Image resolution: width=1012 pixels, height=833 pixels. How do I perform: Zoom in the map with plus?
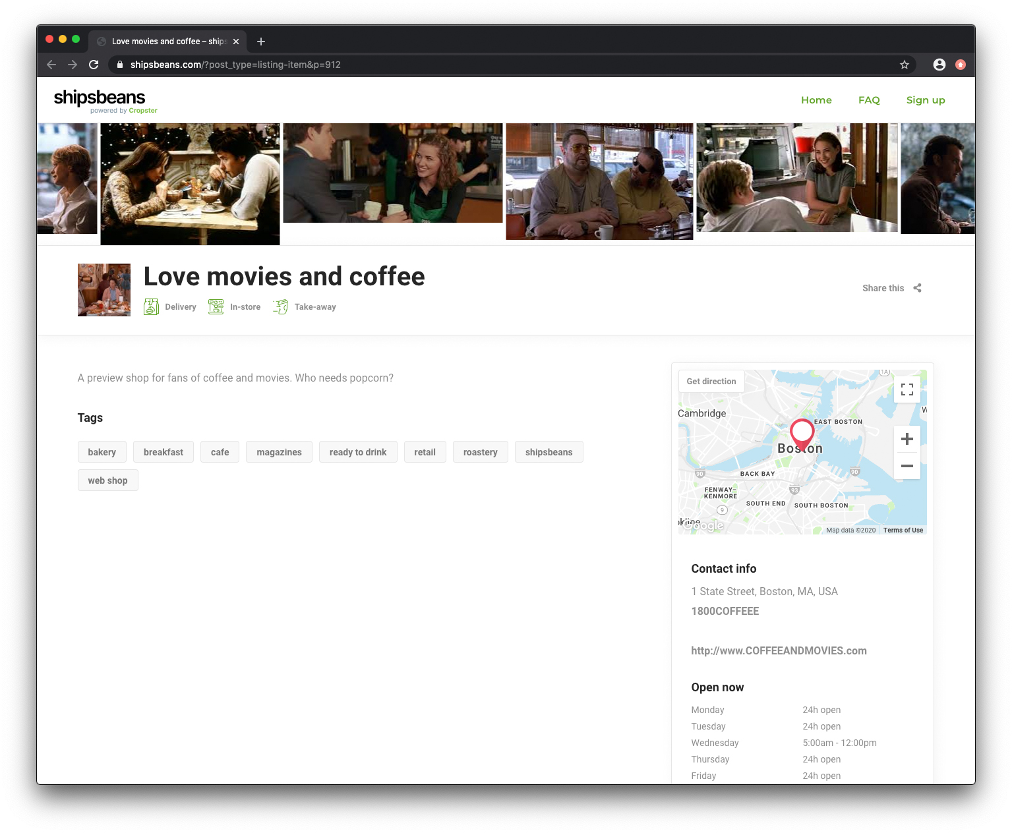pos(907,439)
